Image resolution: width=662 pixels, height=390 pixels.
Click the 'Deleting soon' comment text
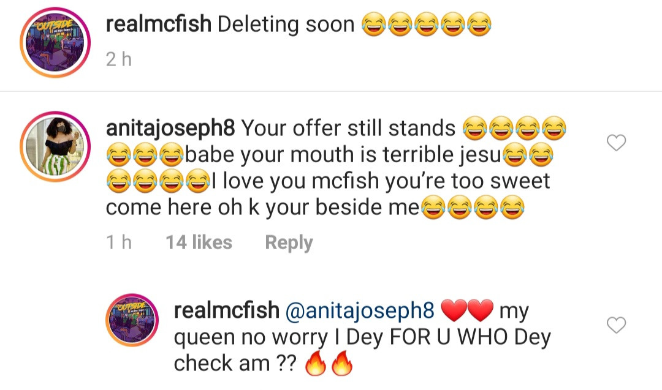click(286, 24)
